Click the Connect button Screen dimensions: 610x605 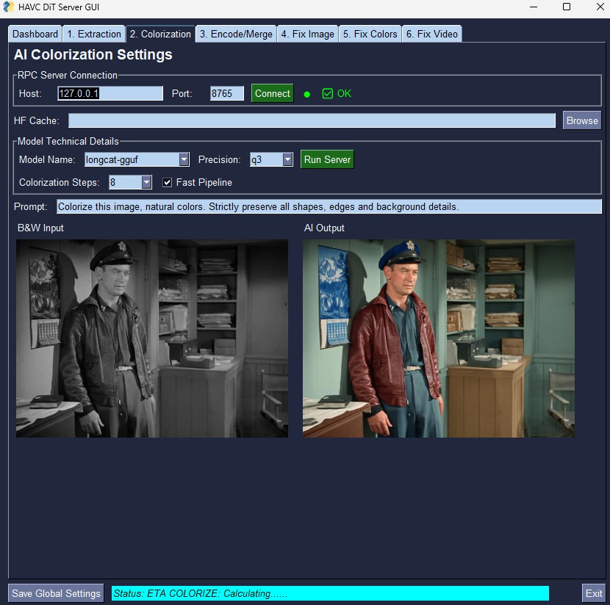coord(273,93)
